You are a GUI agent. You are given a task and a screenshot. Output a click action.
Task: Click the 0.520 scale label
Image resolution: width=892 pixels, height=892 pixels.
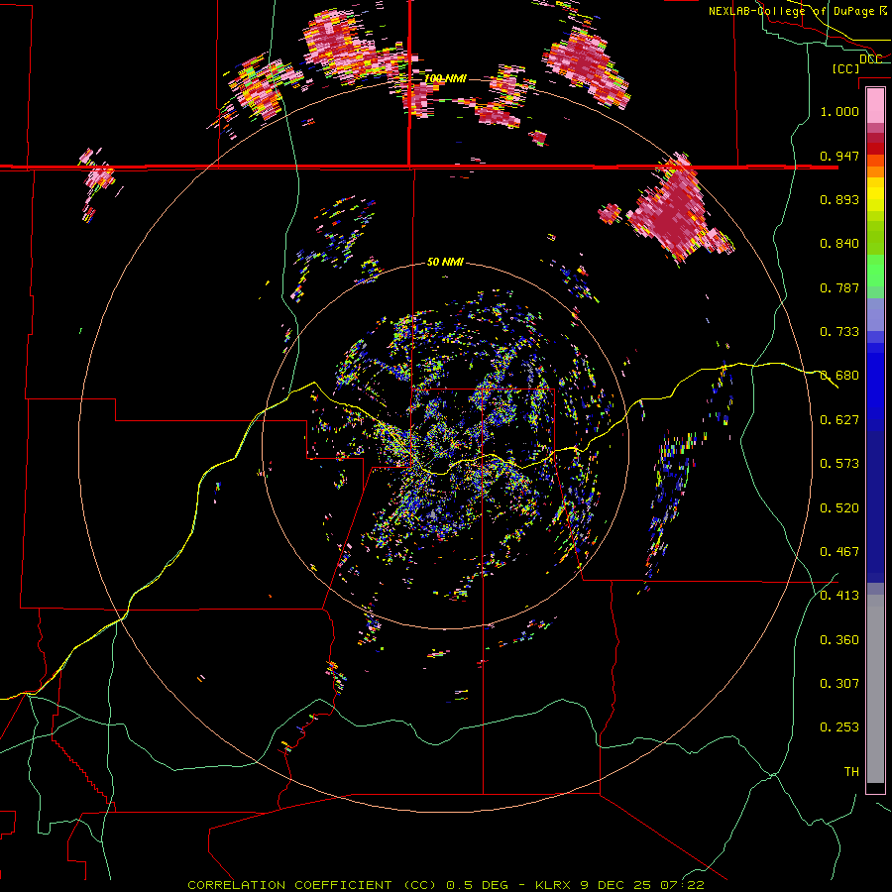pyautogui.click(x=839, y=507)
